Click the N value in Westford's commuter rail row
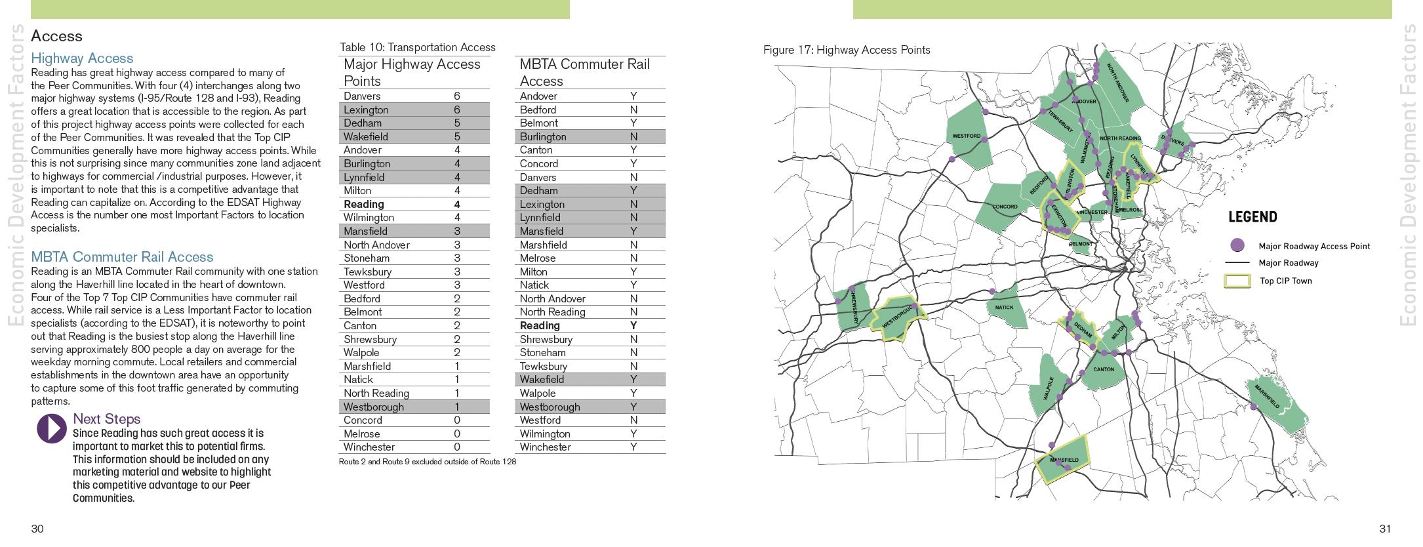The height and width of the screenshot is (547, 1423). [634, 420]
